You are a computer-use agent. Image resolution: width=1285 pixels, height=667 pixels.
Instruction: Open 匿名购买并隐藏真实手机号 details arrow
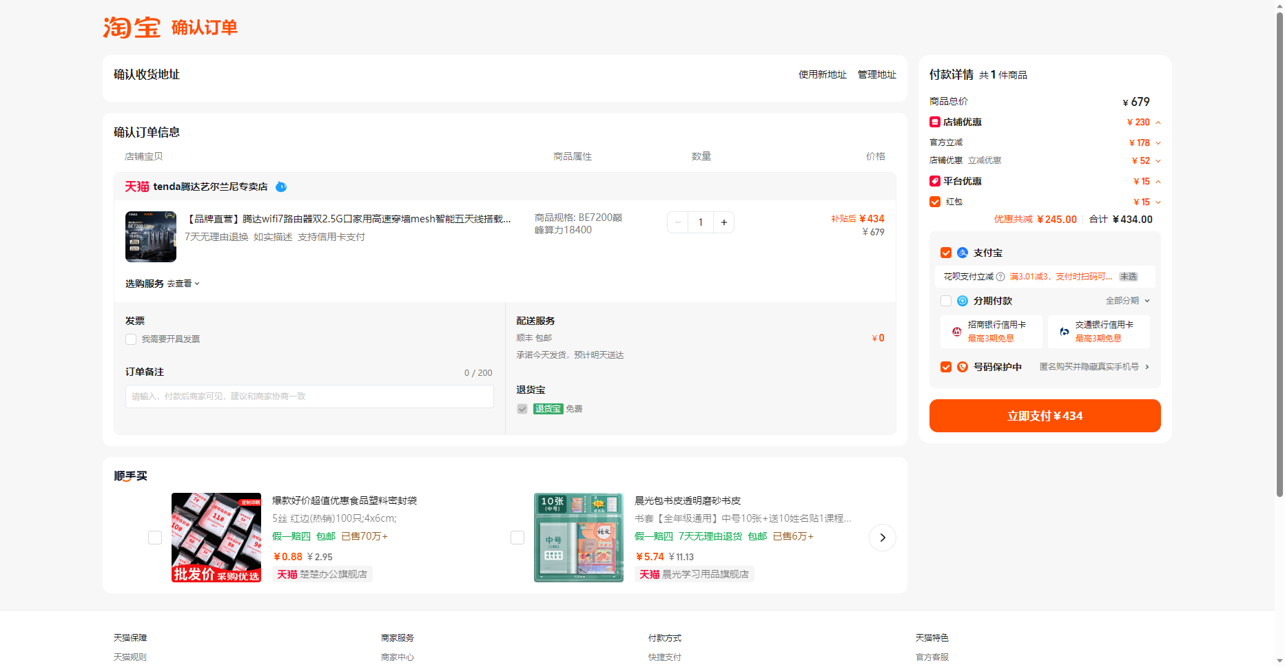click(1147, 367)
